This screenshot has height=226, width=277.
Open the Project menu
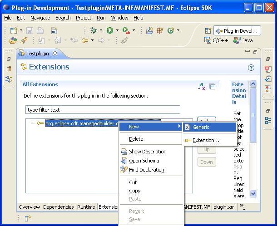coord(84,18)
